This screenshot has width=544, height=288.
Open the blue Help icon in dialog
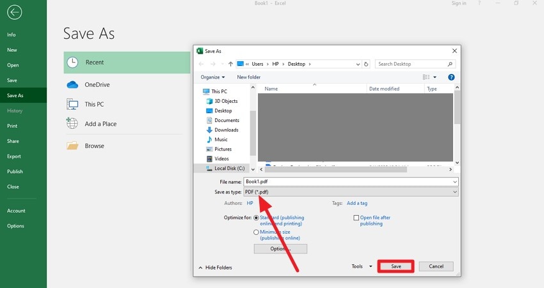451,77
